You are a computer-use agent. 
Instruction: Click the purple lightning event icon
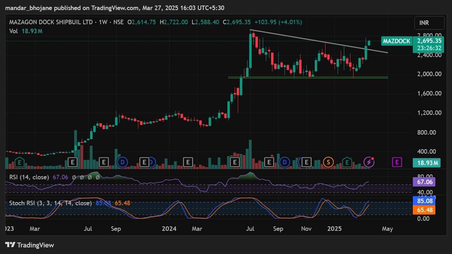click(x=369, y=162)
